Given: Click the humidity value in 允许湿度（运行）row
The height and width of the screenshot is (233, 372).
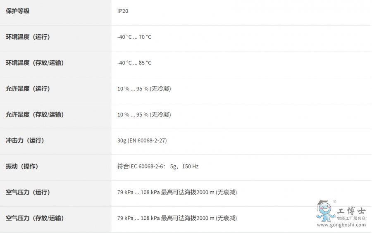Looking at the screenshot, I should [144, 89].
